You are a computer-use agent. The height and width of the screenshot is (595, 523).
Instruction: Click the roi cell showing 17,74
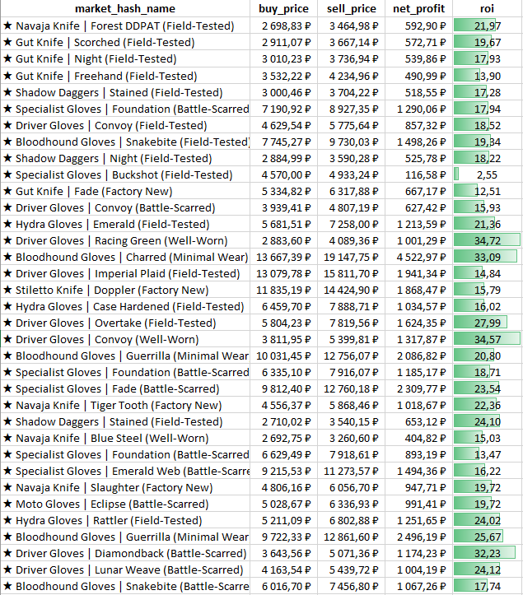pos(488,586)
